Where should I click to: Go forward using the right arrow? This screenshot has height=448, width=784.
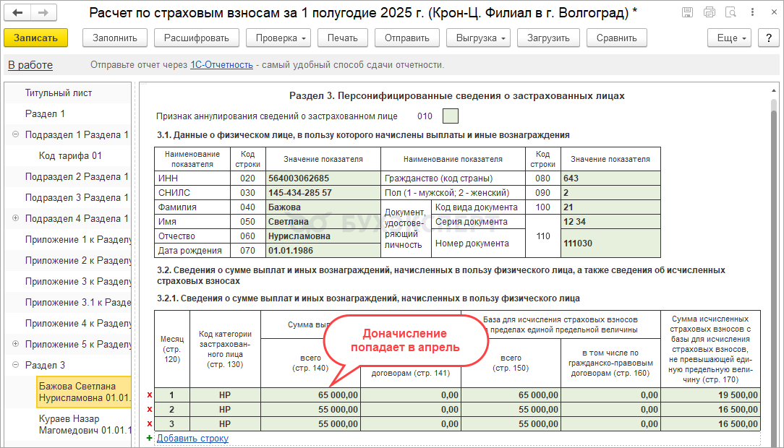point(43,12)
